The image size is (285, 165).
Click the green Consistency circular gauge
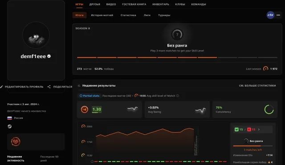click(269, 110)
